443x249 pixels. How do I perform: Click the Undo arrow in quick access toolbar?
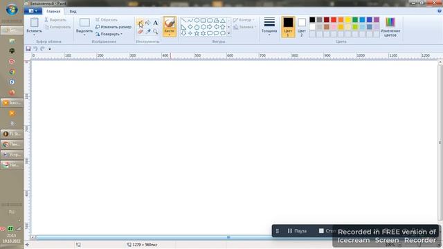(x=35, y=48)
